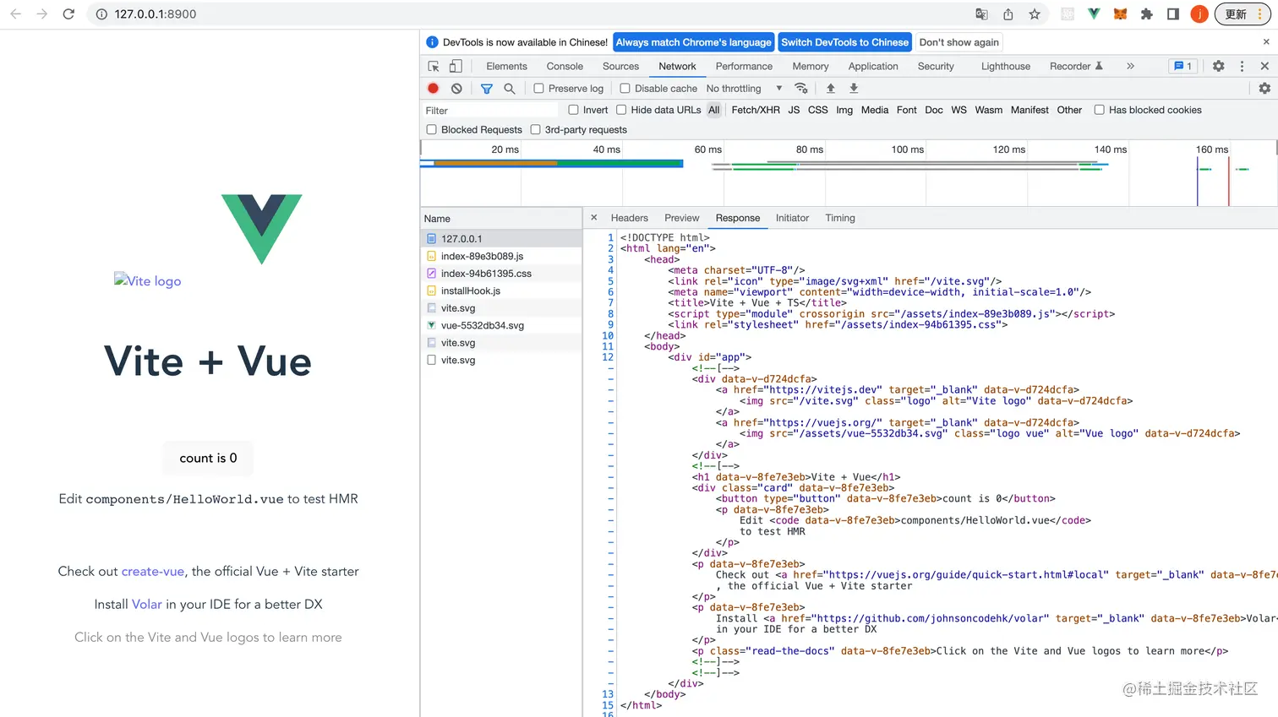Activate the inspect element picker
The width and height of the screenshot is (1278, 717).
(434, 66)
